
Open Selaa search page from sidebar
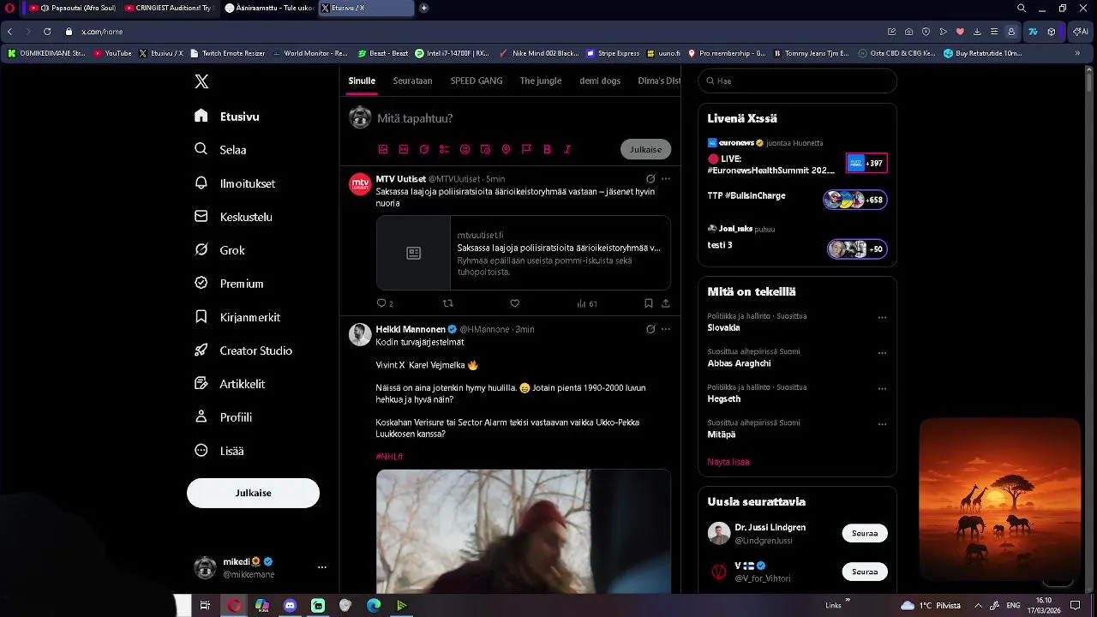221,149
